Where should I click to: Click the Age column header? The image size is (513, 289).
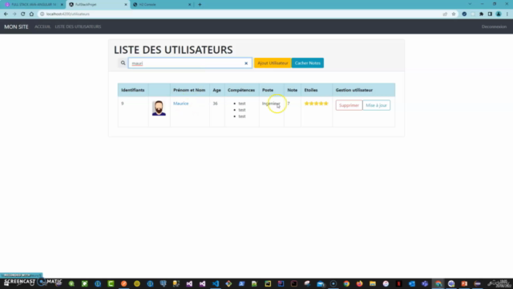pyautogui.click(x=216, y=90)
